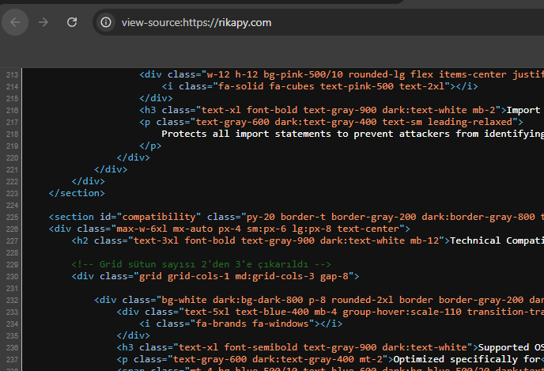Click line number 213 in gutter
The height and width of the screenshot is (371, 544).
[12, 75]
